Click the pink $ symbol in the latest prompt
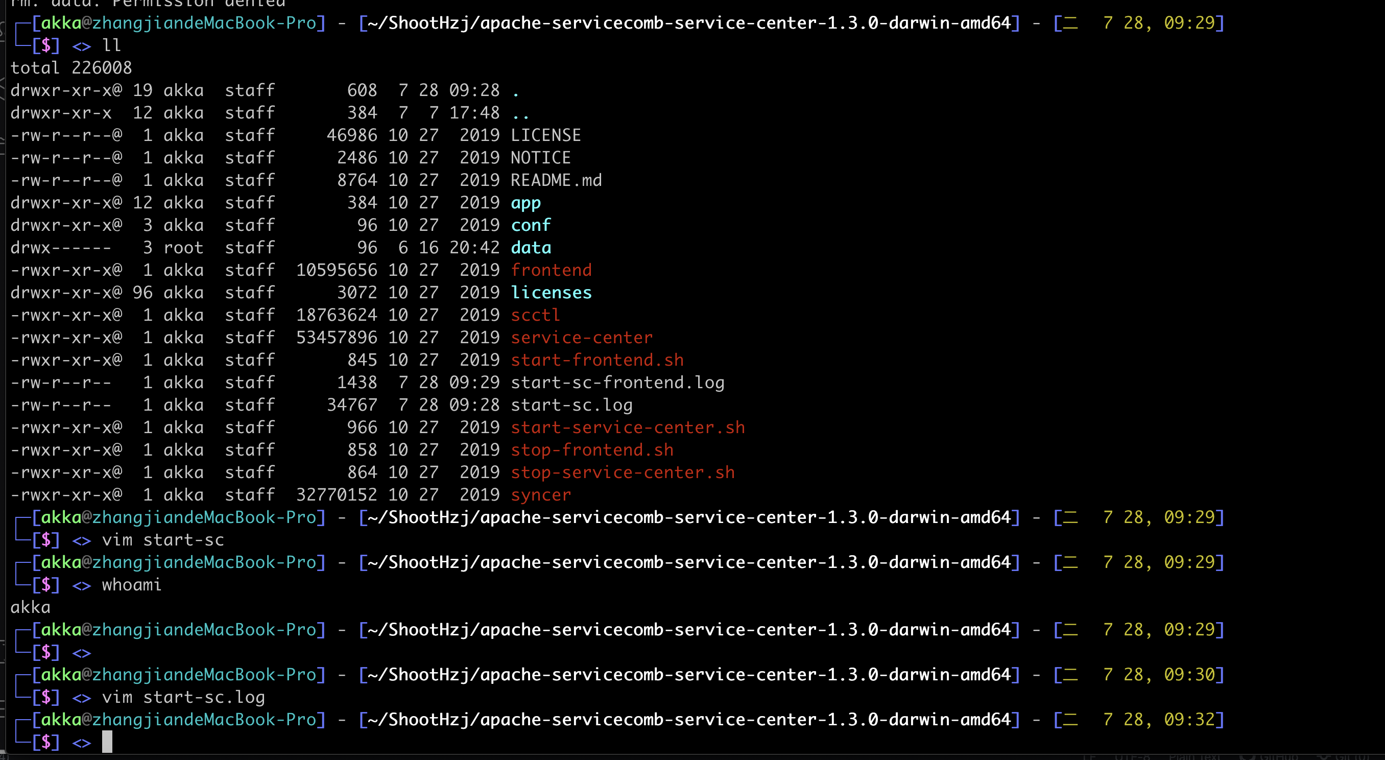The height and width of the screenshot is (760, 1385). [47, 743]
